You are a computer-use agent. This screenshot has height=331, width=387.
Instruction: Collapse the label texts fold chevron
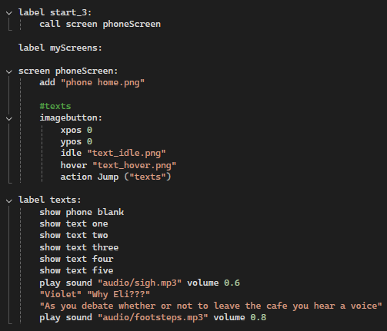click(9, 201)
